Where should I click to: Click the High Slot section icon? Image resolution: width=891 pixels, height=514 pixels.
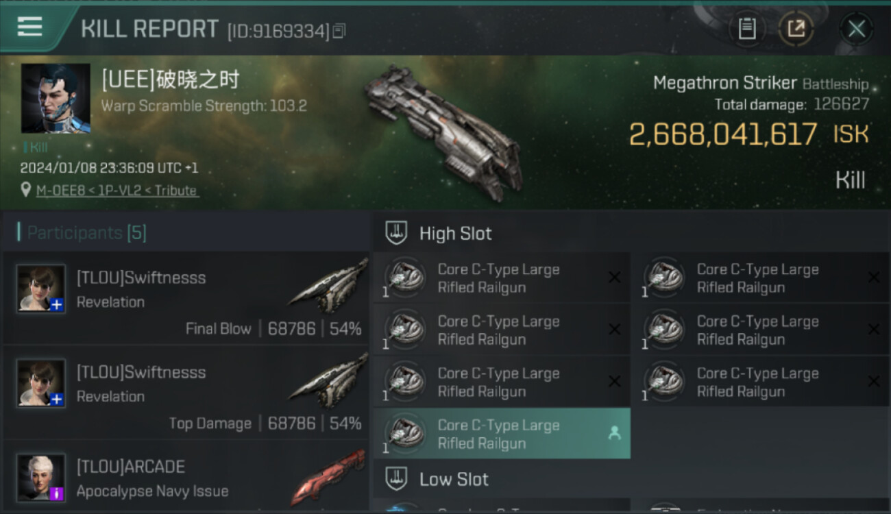pyautogui.click(x=397, y=233)
